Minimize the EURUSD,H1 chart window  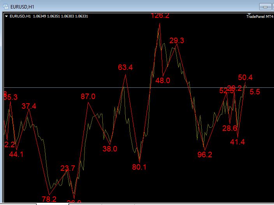click(265, 7)
